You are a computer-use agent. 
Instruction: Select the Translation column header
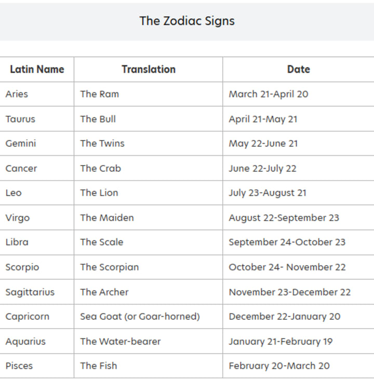[149, 70]
